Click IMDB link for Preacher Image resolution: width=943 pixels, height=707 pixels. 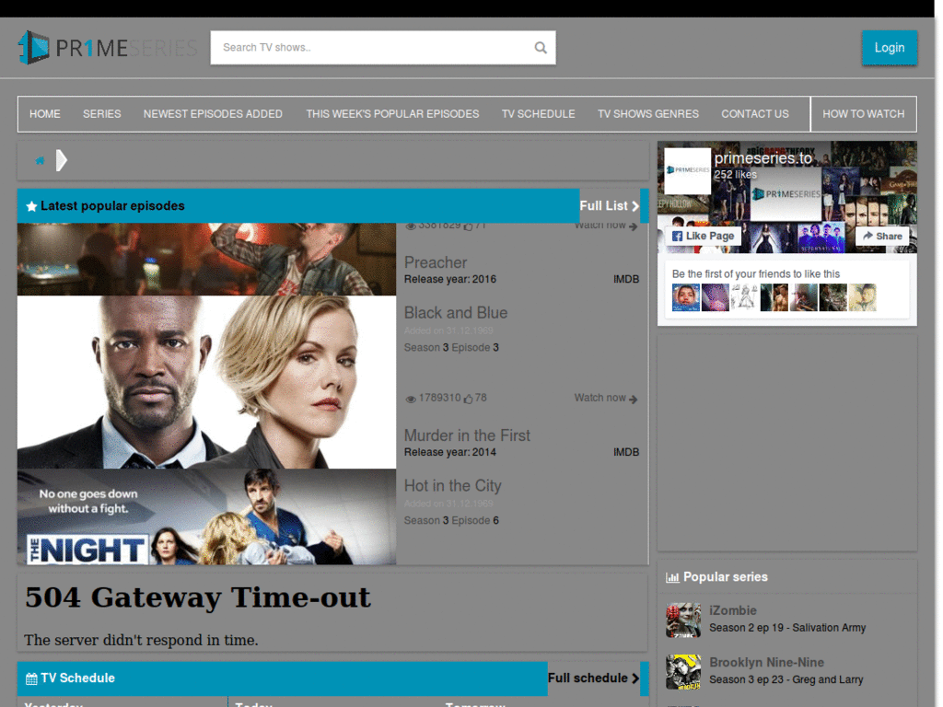(x=626, y=280)
